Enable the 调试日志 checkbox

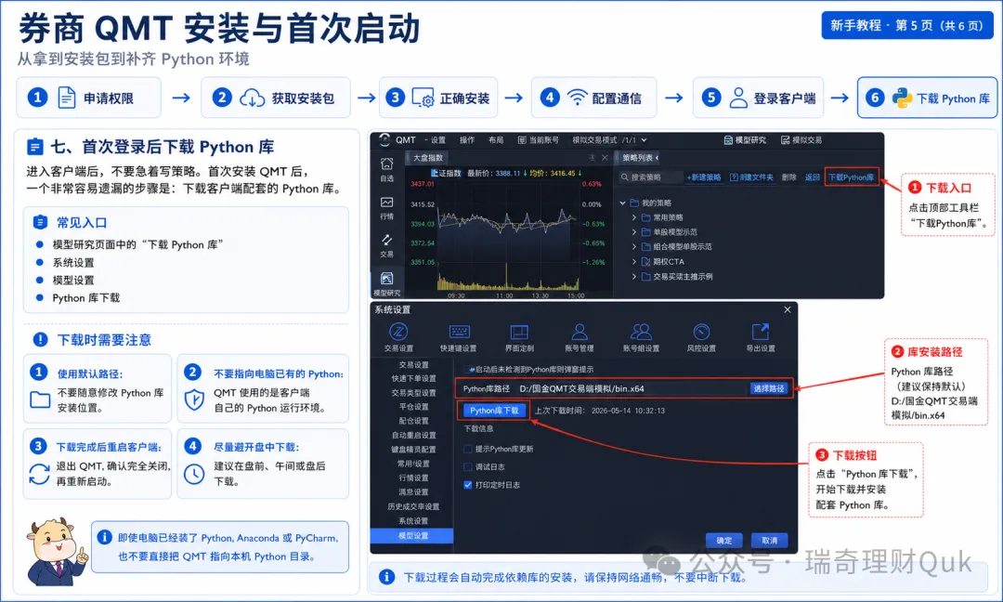[x=467, y=467]
